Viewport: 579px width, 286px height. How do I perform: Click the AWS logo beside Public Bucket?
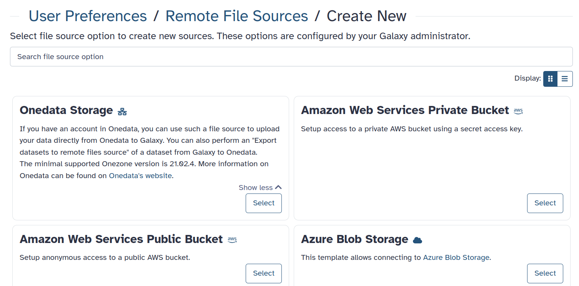[x=232, y=240]
